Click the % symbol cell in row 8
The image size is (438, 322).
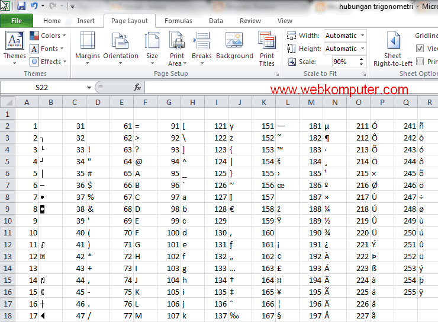(98, 197)
